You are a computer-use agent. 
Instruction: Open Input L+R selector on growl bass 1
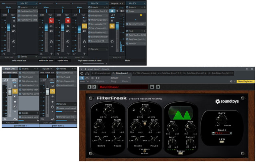coord(10,69)
